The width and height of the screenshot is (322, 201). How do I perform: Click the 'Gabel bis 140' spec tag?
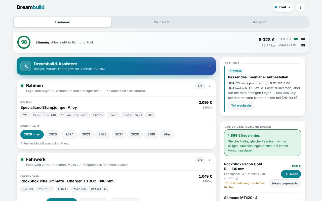(44, 115)
